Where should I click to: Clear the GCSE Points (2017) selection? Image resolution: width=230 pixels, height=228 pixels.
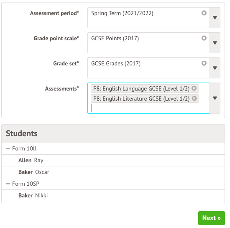(x=204, y=38)
